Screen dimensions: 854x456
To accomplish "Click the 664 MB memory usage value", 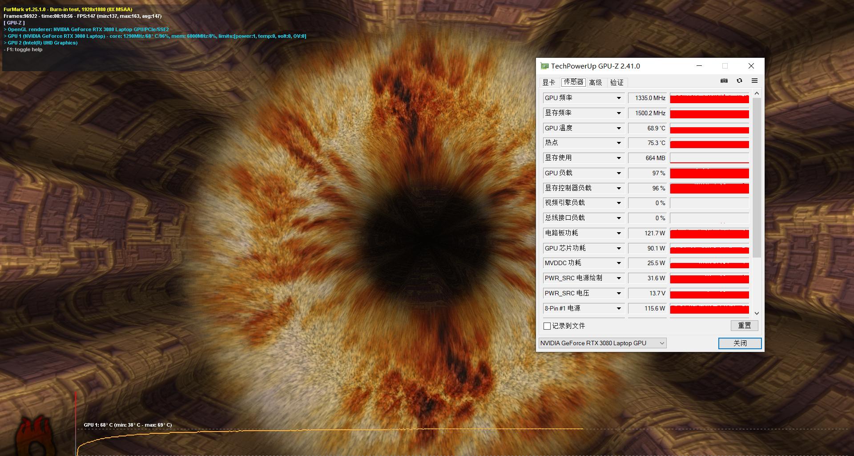I will pyautogui.click(x=647, y=158).
